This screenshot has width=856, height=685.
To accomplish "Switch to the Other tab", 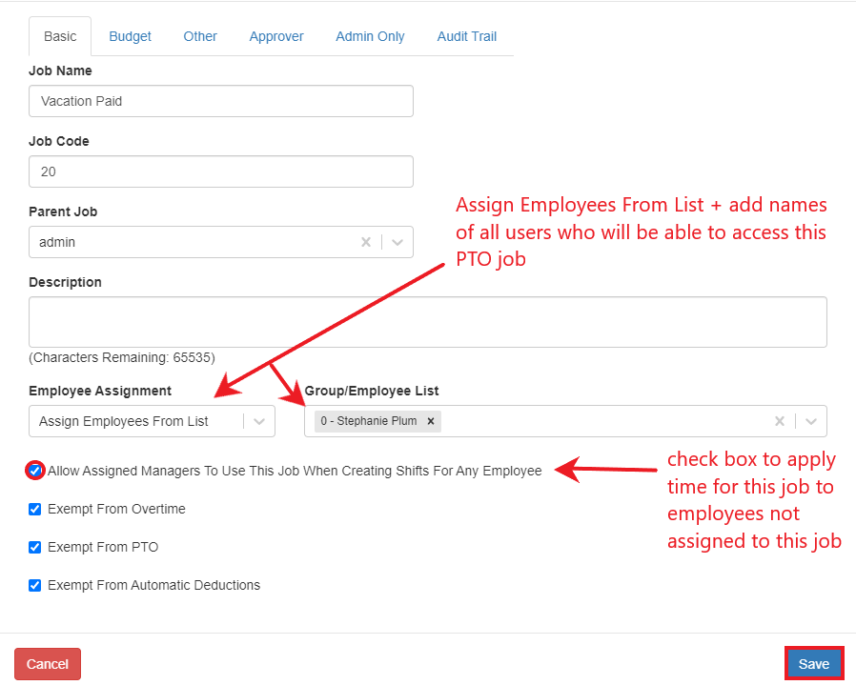I will tap(199, 35).
